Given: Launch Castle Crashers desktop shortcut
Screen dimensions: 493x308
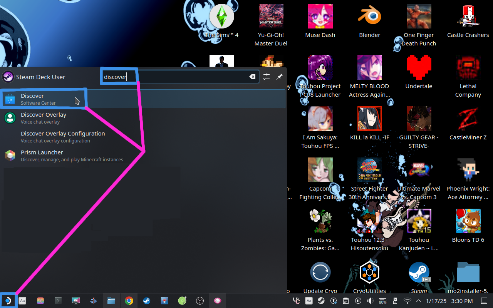Looking at the screenshot, I should [x=468, y=21].
